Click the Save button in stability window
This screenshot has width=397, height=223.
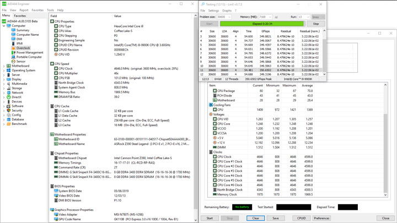coord(276,218)
